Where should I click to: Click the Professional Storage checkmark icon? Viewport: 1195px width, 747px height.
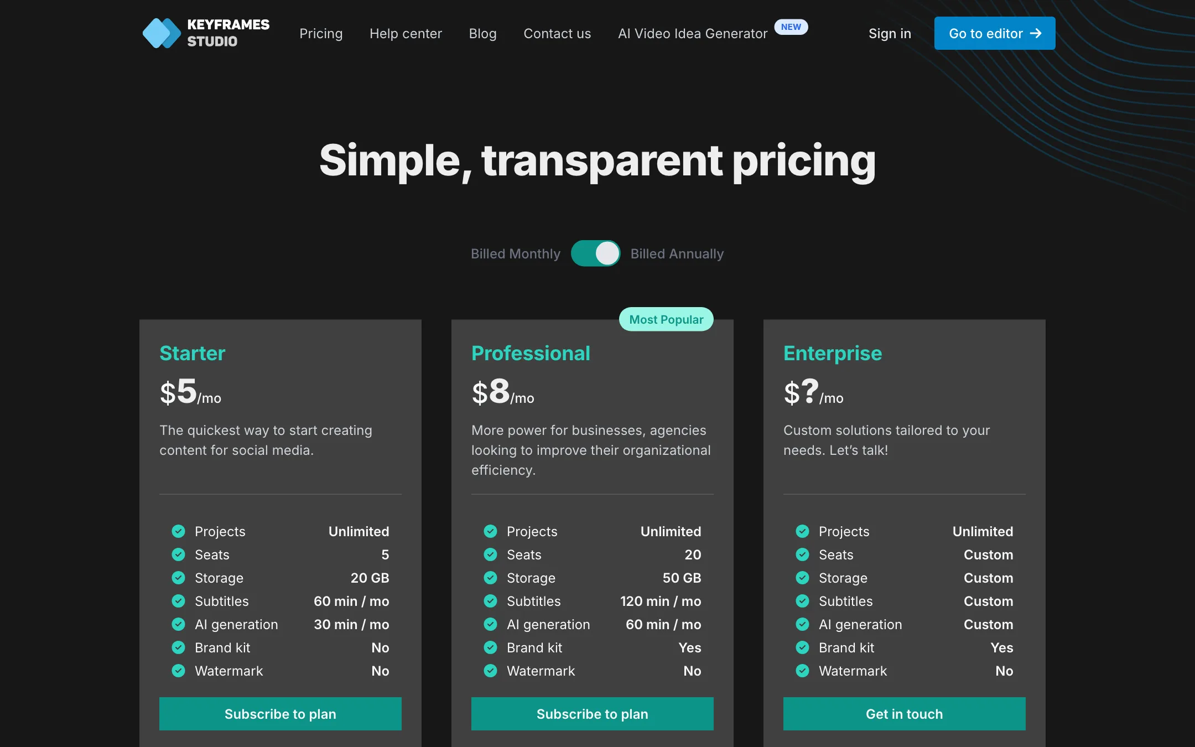[x=490, y=578]
